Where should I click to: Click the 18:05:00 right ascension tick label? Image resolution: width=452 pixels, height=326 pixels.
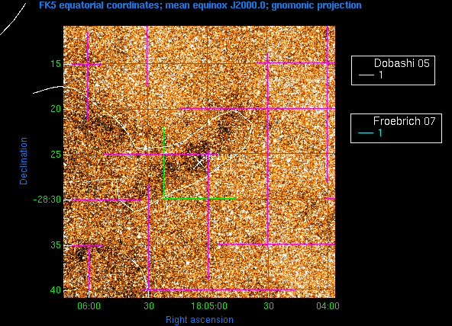[x=209, y=306]
